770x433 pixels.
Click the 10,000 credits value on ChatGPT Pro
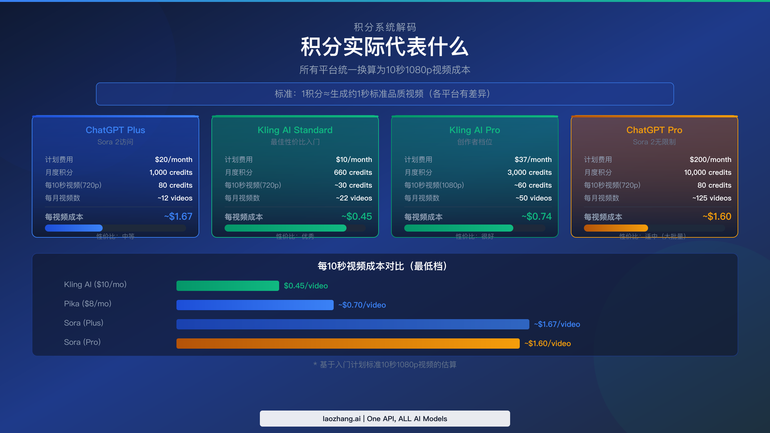click(707, 172)
